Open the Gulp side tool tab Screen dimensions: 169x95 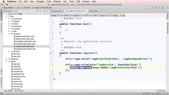pos(1,72)
